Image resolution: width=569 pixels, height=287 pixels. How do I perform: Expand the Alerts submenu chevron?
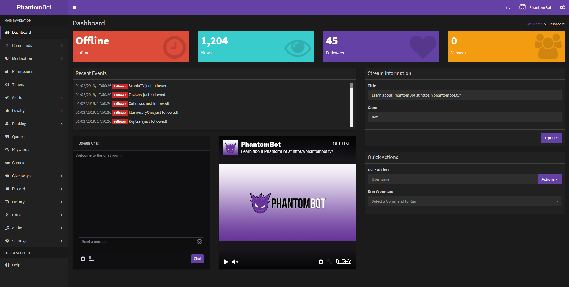point(62,97)
